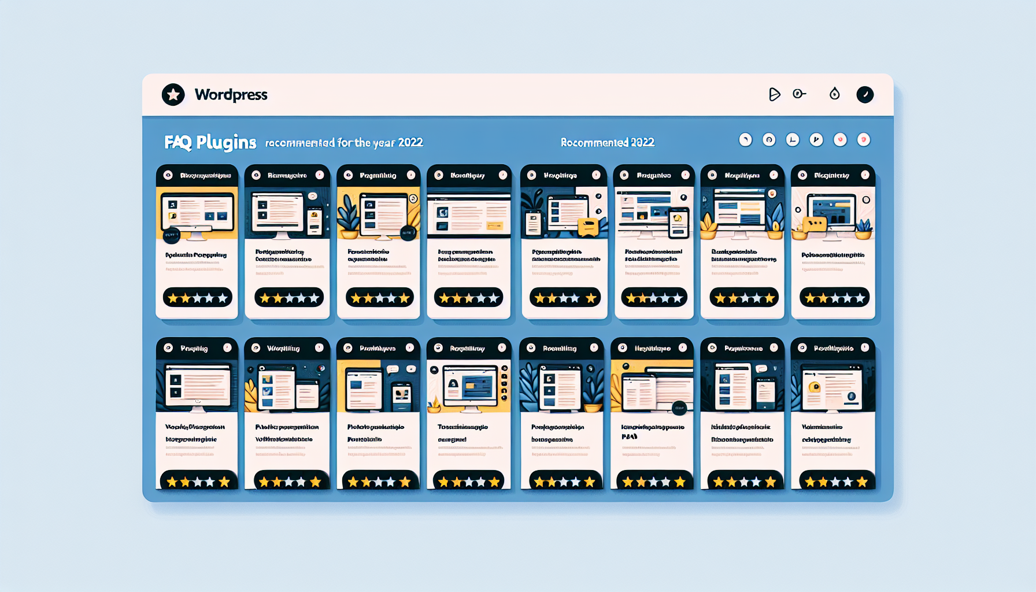
Task: Click right header dot of fourth top-row card
Action: point(503,175)
